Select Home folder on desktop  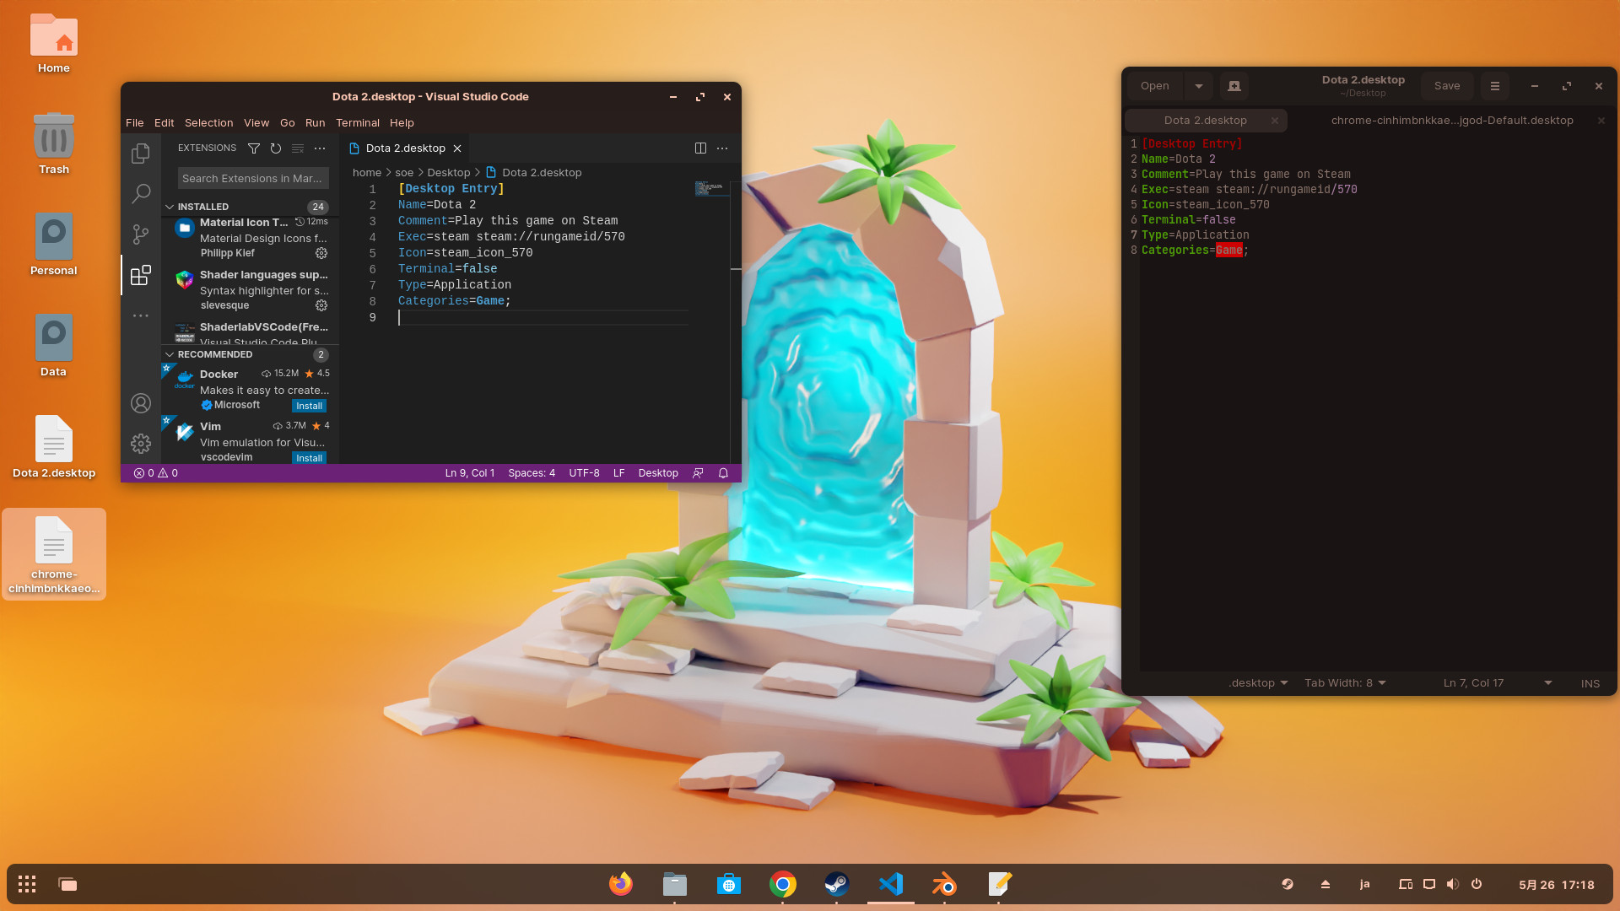(54, 44)
